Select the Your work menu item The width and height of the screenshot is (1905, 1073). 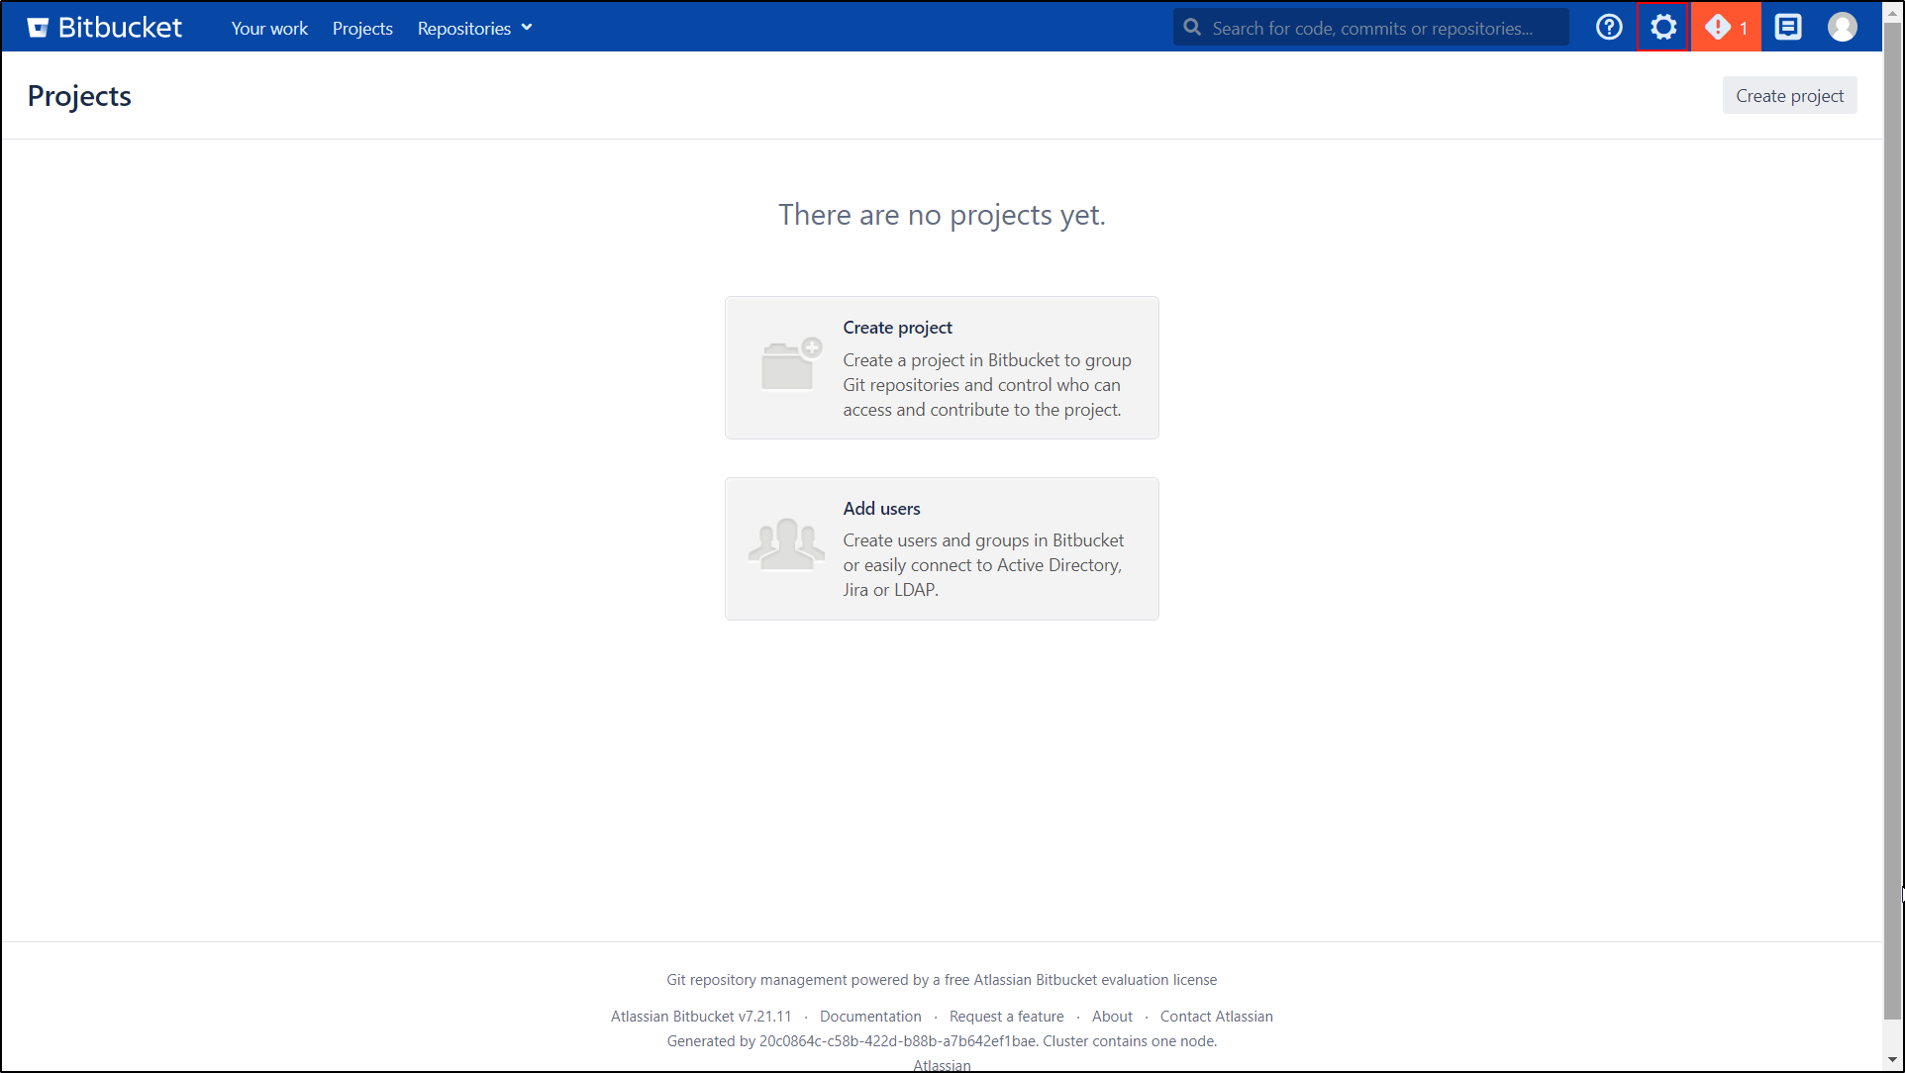[x=268, y=28]
